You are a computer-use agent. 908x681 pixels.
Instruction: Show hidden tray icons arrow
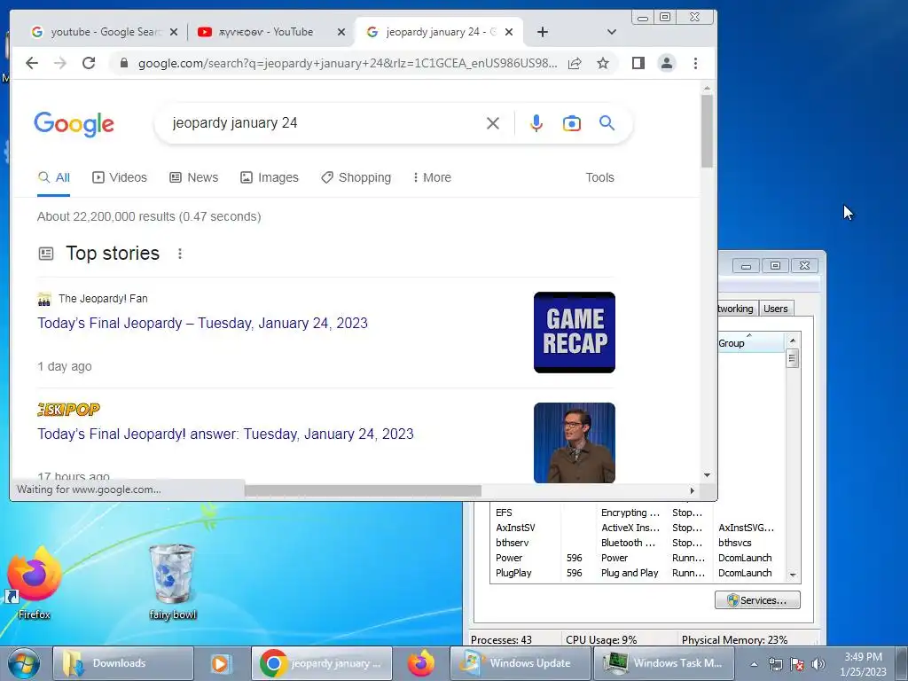coord(754,665)
